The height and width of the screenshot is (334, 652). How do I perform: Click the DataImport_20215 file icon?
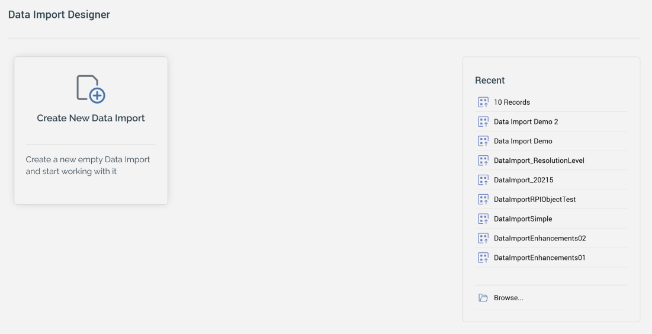483,180
